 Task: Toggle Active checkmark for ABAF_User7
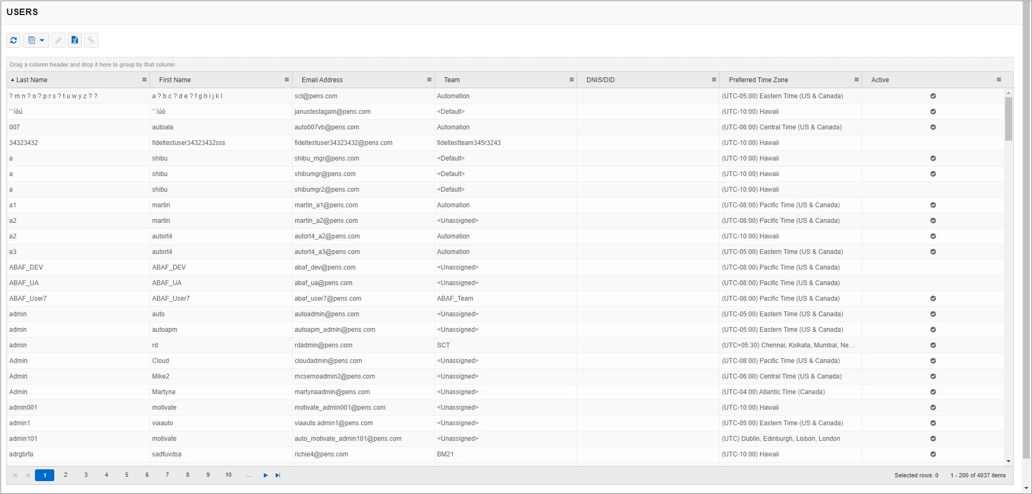pyautogui.click(x=933, y=299)
